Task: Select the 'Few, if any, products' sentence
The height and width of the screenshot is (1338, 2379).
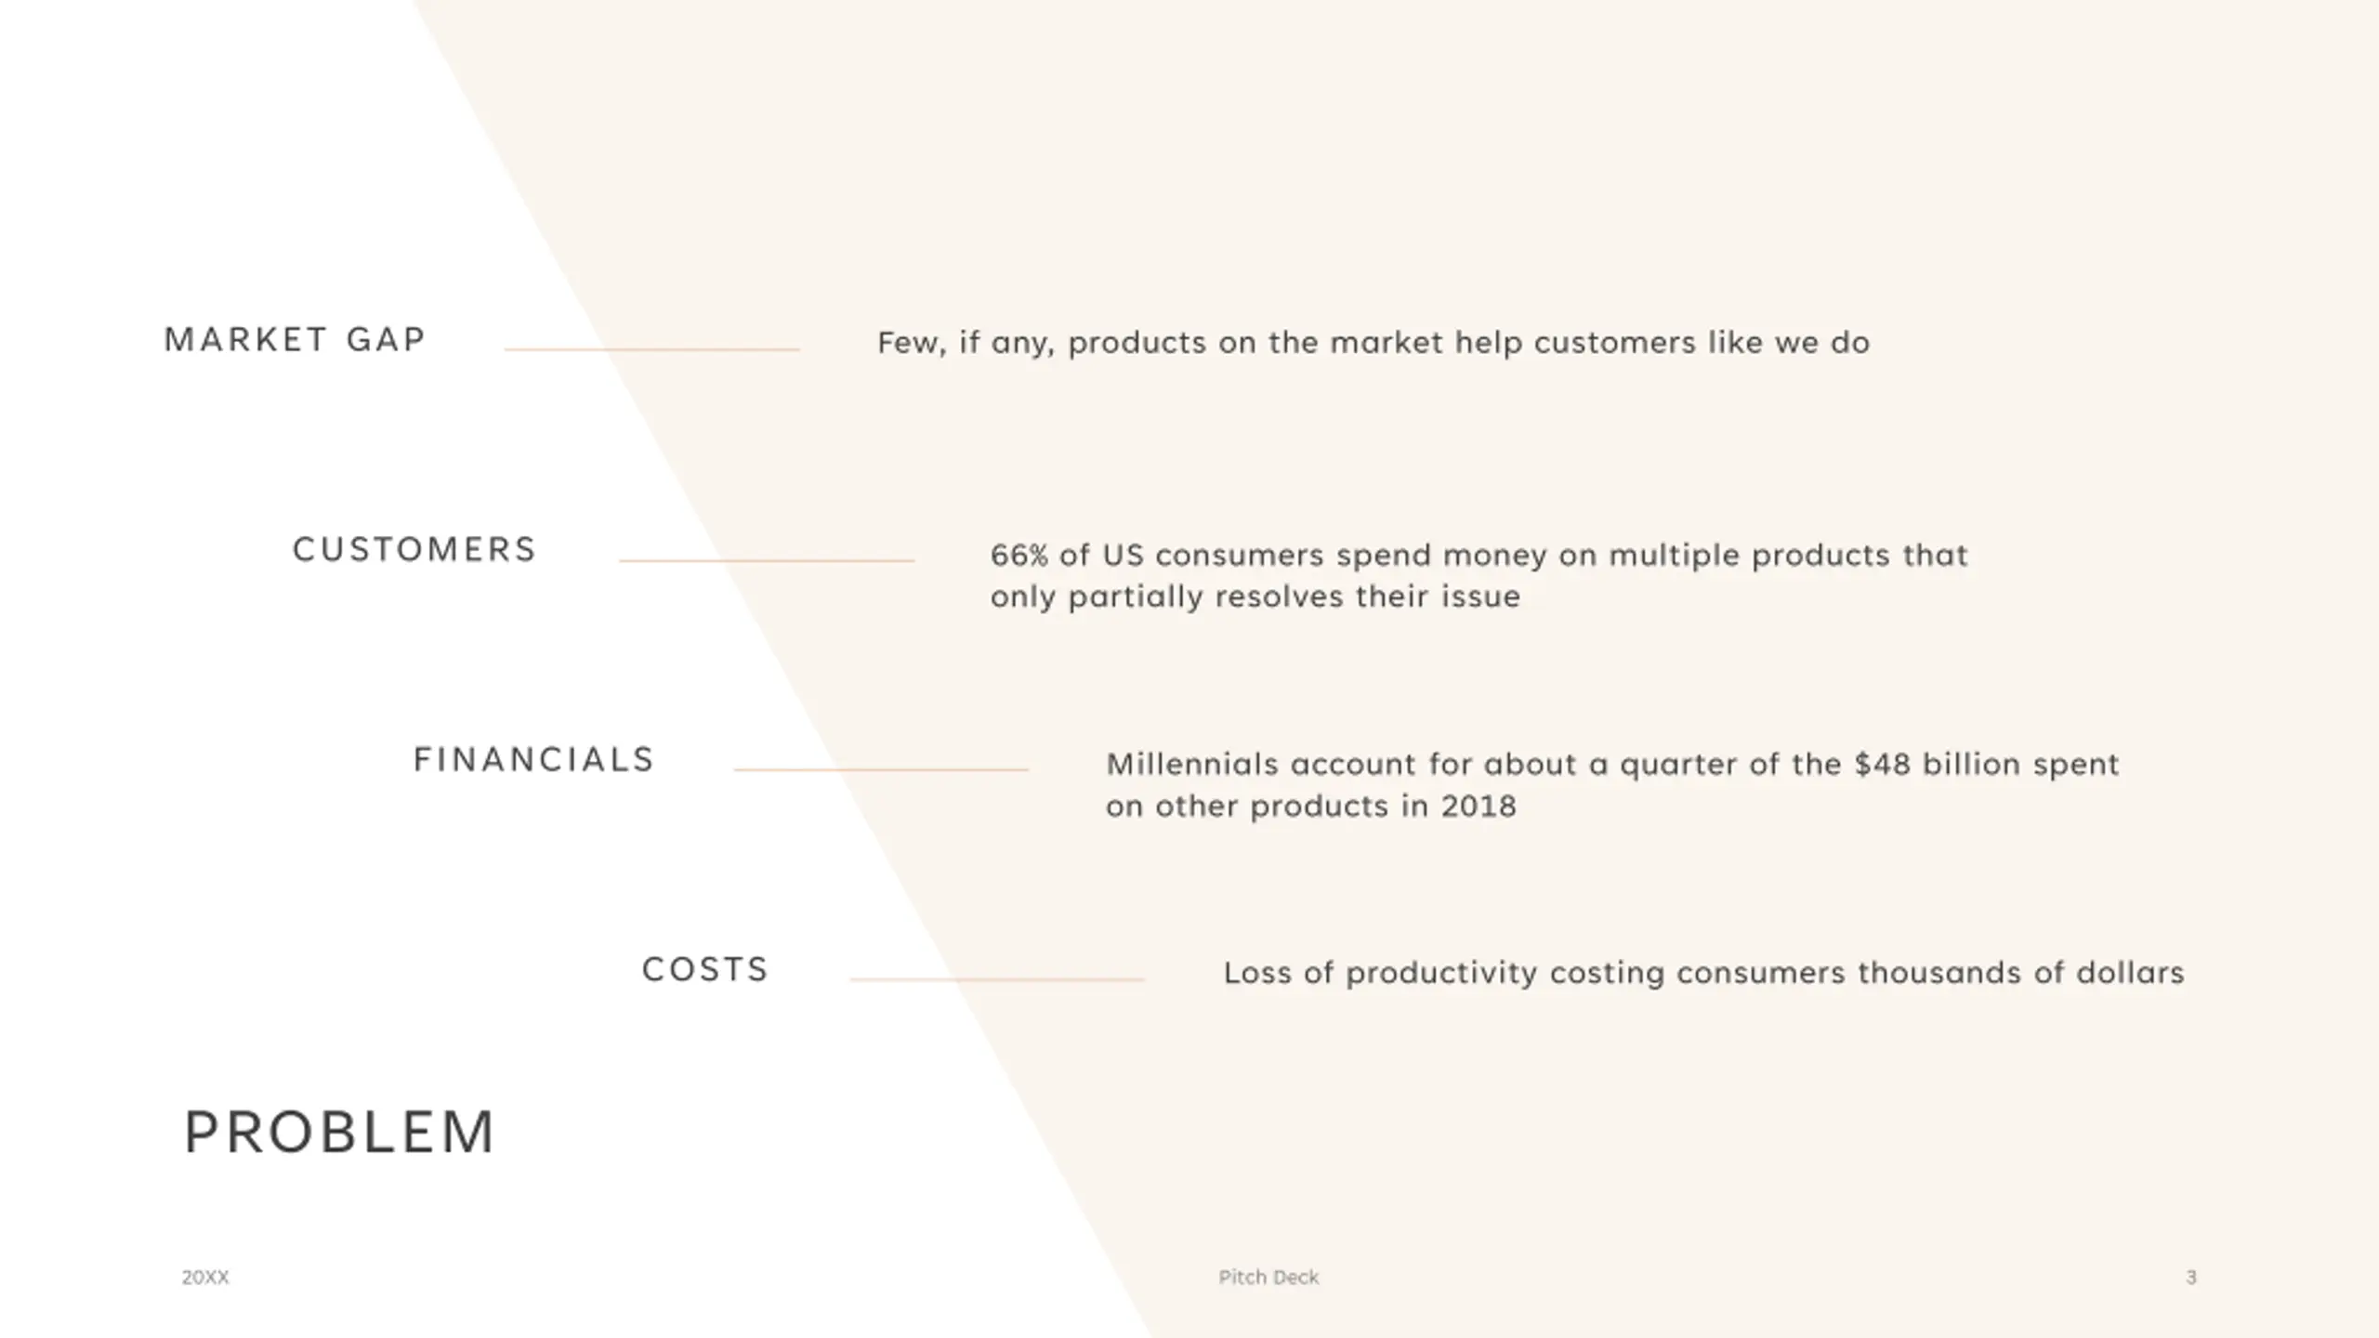Action: coord(1374,343)
